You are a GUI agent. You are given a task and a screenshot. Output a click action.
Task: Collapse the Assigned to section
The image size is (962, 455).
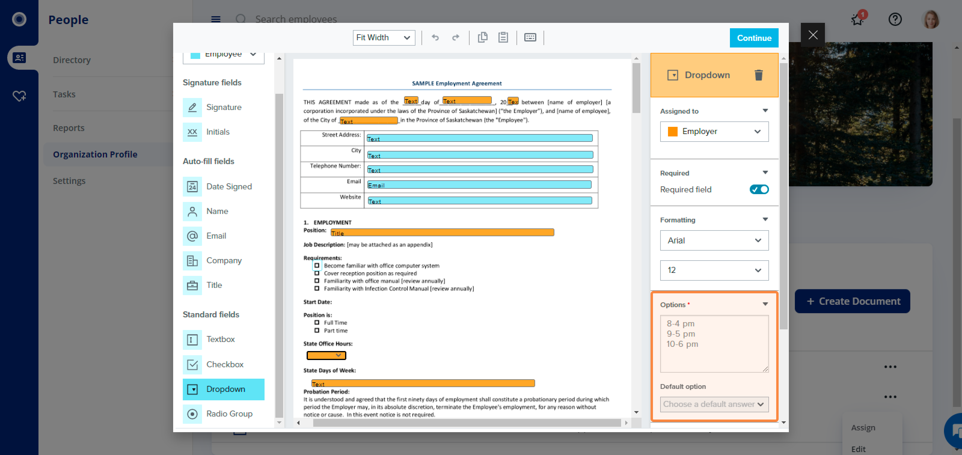[765, 111]
